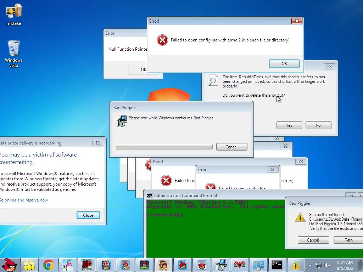This screenshot has height=272, width=363.
Task: Open the golden eggs folder in taskbar
Action: coord(29,265)
